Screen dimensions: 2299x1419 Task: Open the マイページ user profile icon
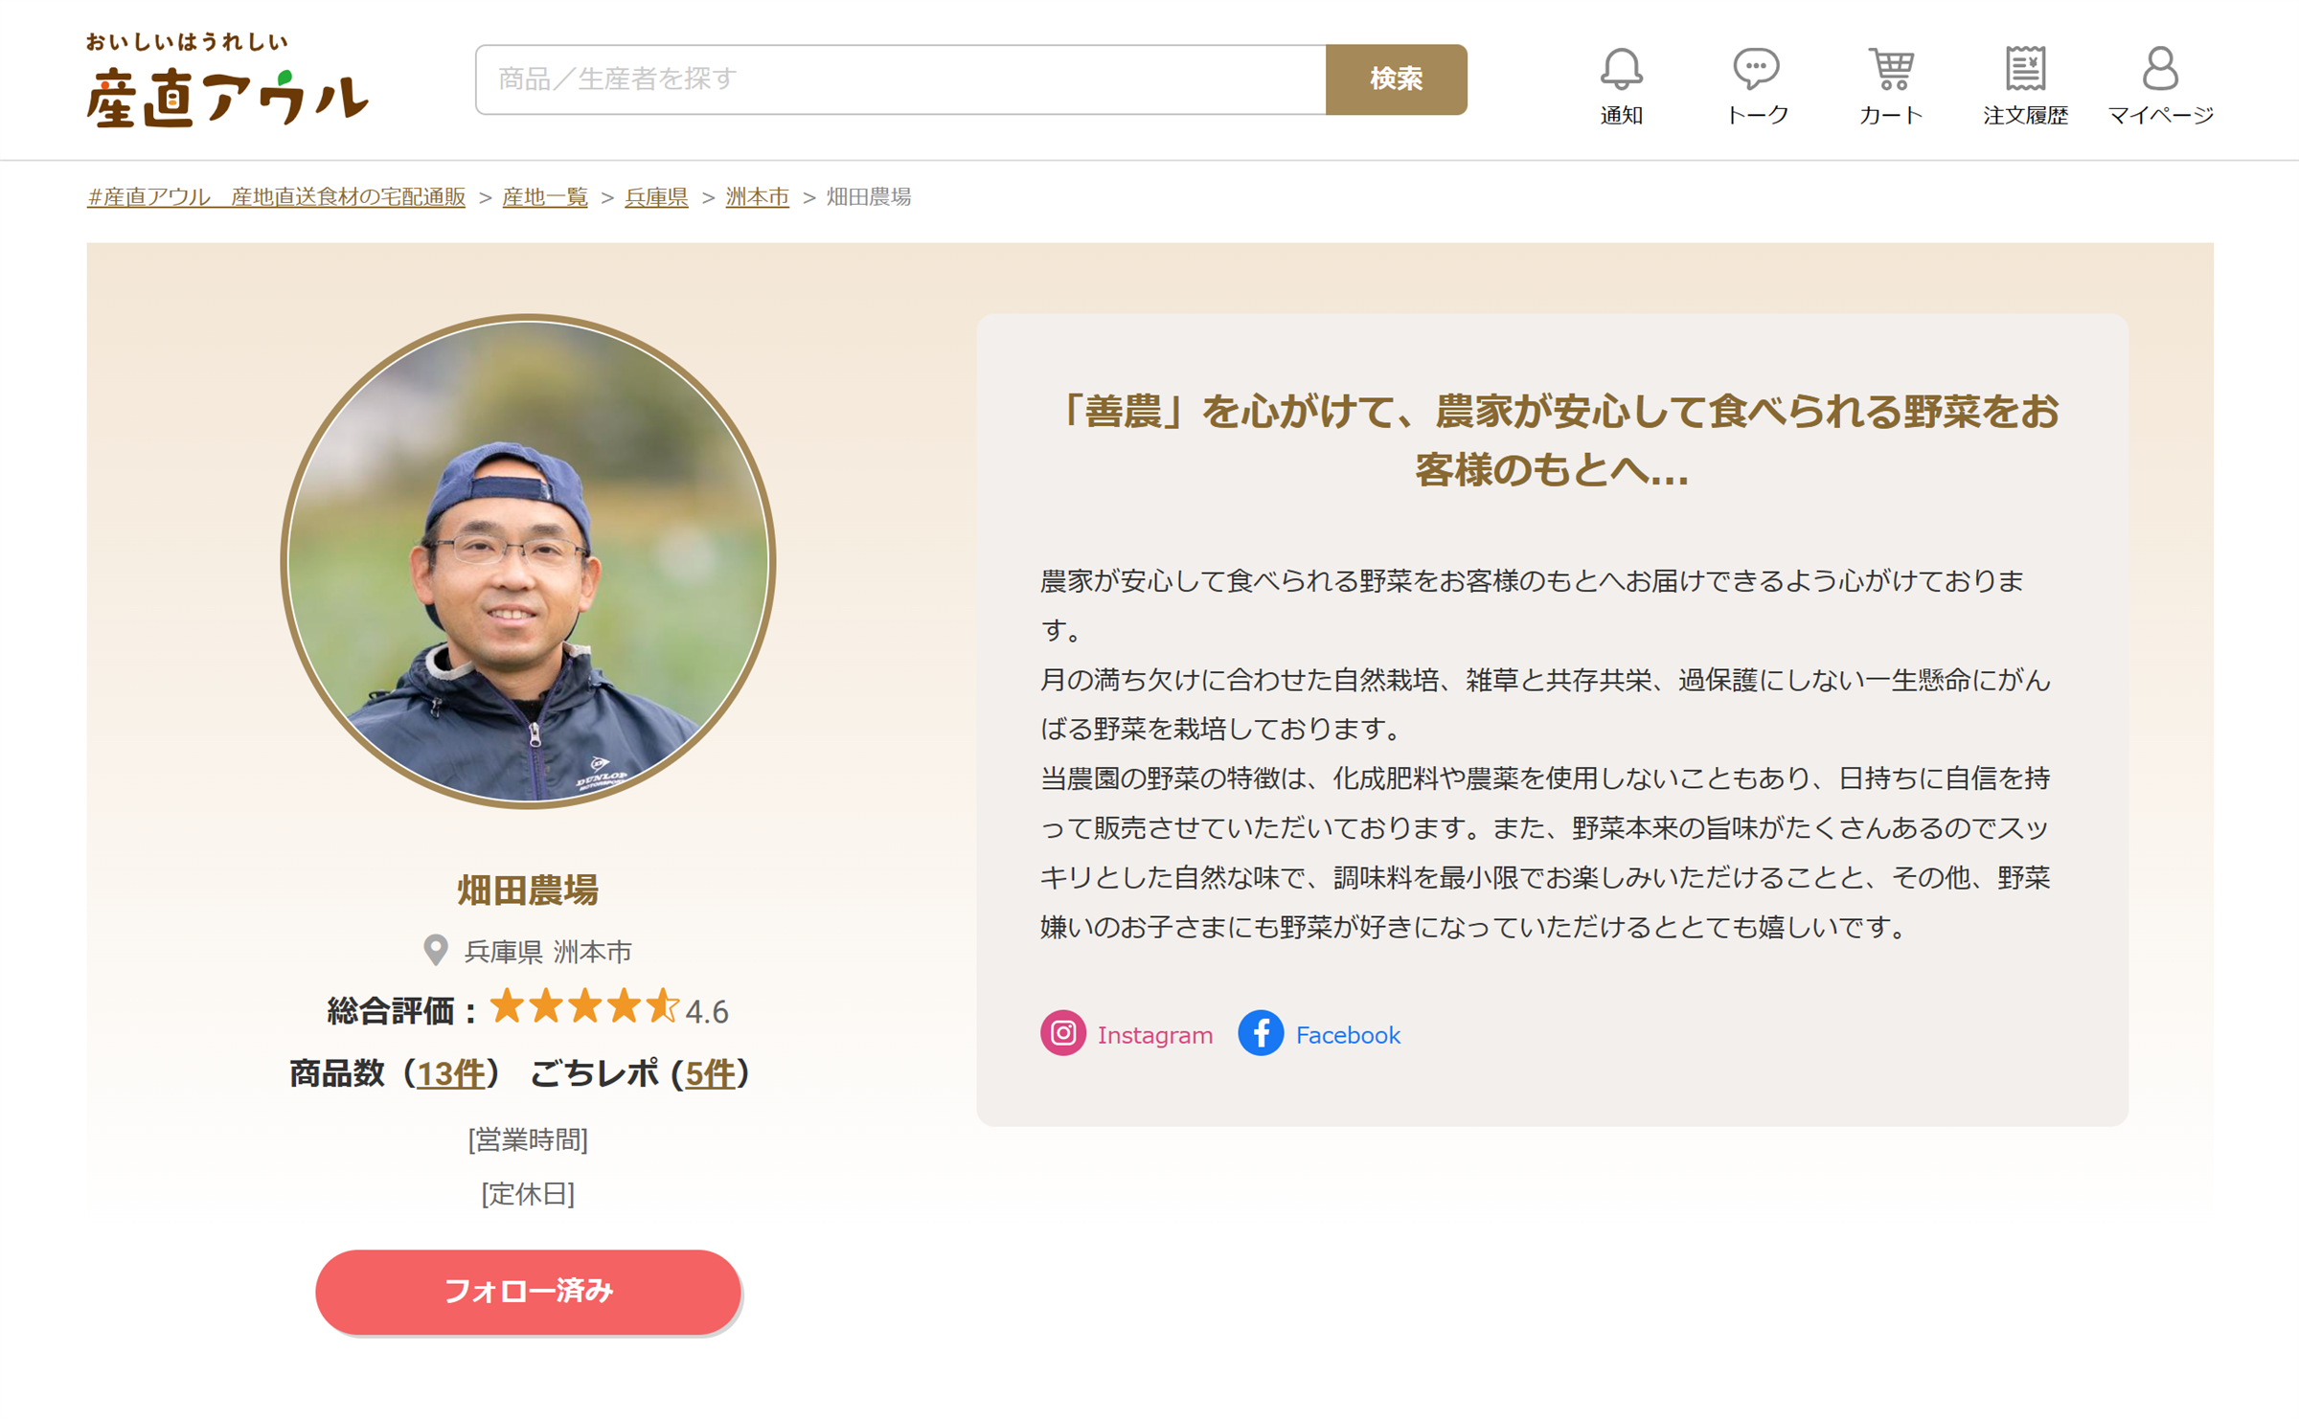pyautogui.click(x=2160, y=69)
